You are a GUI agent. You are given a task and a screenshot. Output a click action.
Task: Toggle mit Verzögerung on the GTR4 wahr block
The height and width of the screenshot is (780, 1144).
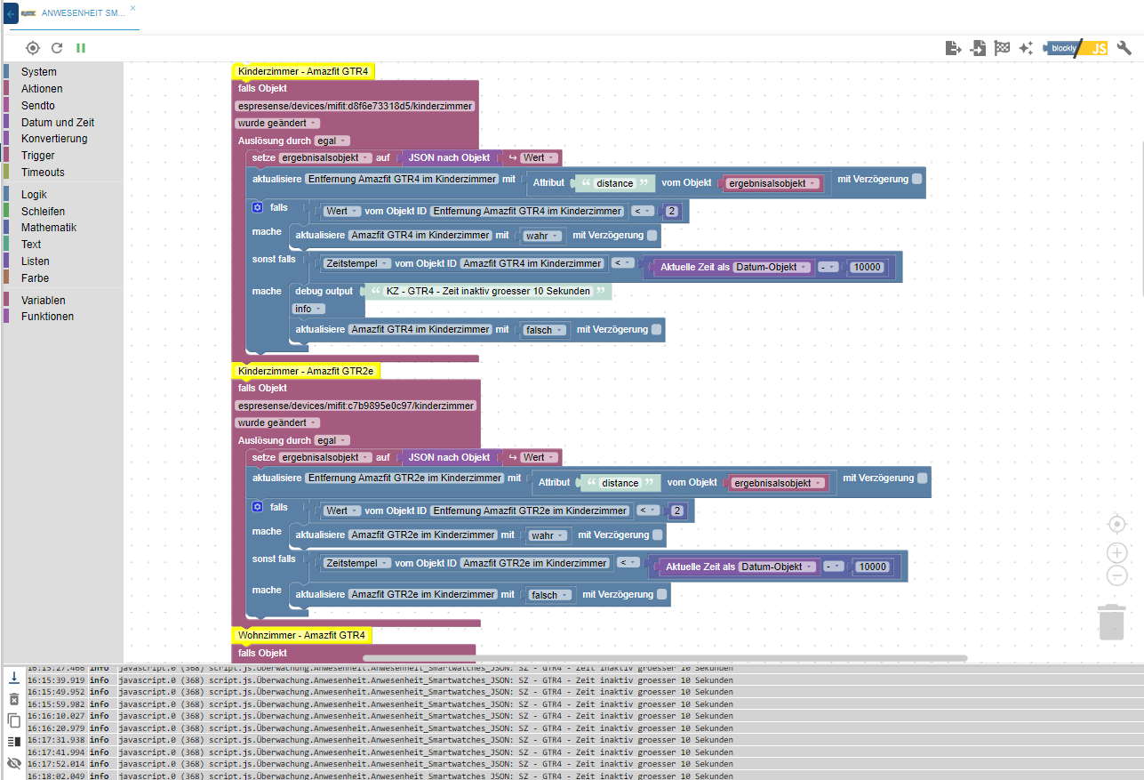(652, 236)
